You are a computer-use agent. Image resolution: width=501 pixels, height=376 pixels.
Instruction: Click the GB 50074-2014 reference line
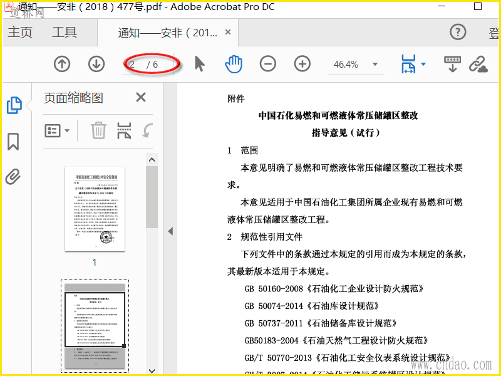(x=311, y=306)
